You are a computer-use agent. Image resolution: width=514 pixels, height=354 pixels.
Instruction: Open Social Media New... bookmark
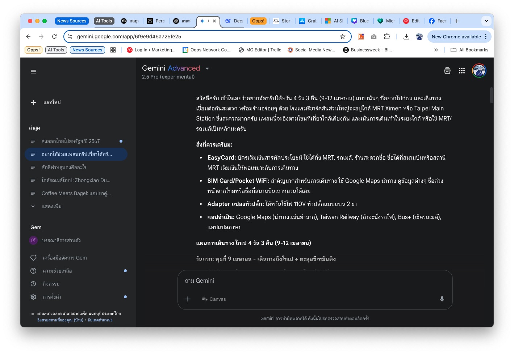pos(311,50)
